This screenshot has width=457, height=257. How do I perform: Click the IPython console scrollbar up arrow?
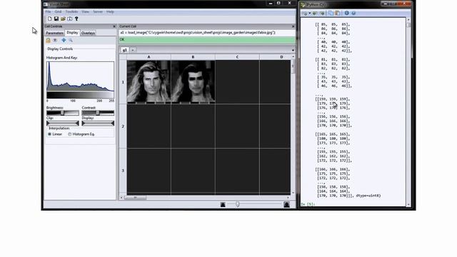pos(408,20)
